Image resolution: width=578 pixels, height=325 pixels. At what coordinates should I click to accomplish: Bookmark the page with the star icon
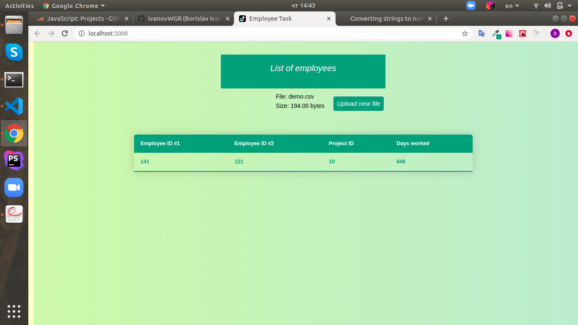pos(465,33)
